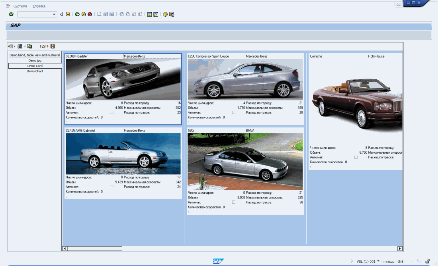The width and height of the screenshot is (438, 266).
Task: Click the SAP logo at bottom center
Action: click(x=218, y=261)
